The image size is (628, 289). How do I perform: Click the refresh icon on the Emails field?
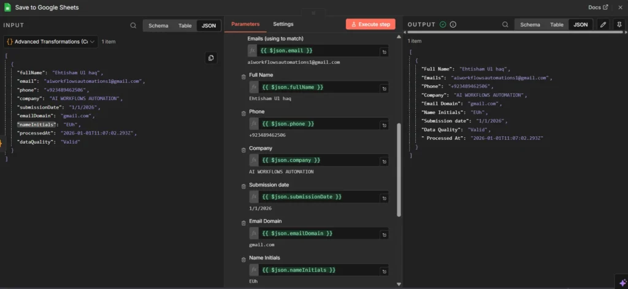pos(384,51)
